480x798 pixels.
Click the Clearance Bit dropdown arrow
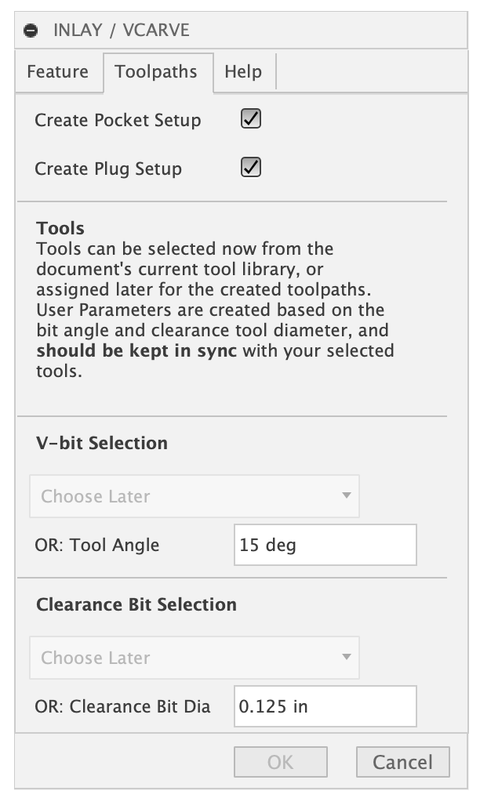pos(346,658)
